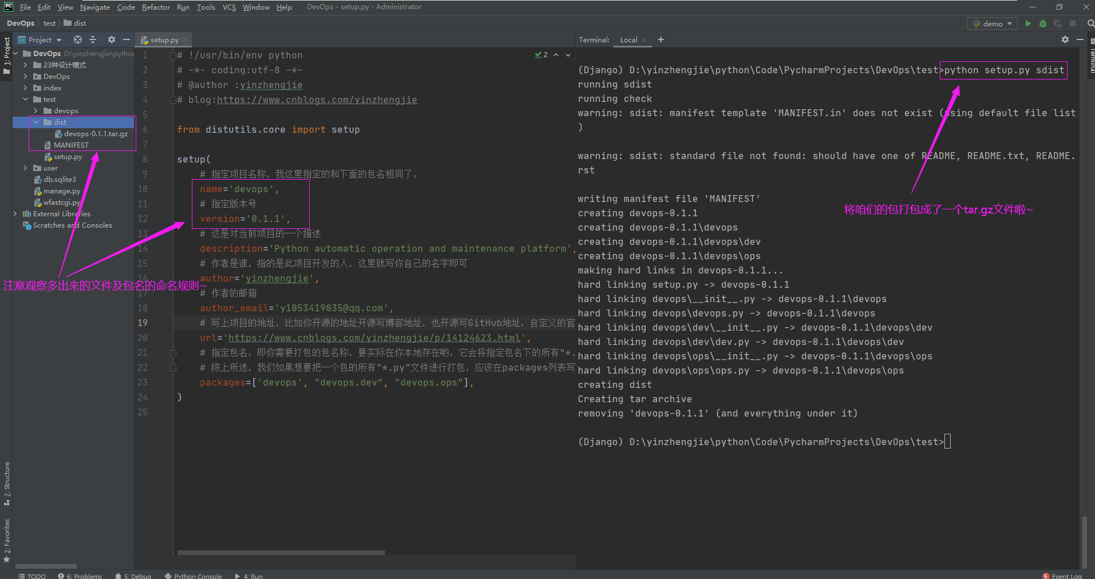Run 'demo' with coverage icon
This screenshot has height=579, width=1095.
coord(1057,23)
